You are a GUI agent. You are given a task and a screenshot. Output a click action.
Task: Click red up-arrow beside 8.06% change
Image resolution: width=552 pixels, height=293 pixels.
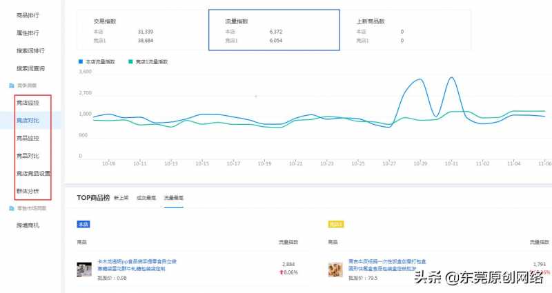[282, 272]
